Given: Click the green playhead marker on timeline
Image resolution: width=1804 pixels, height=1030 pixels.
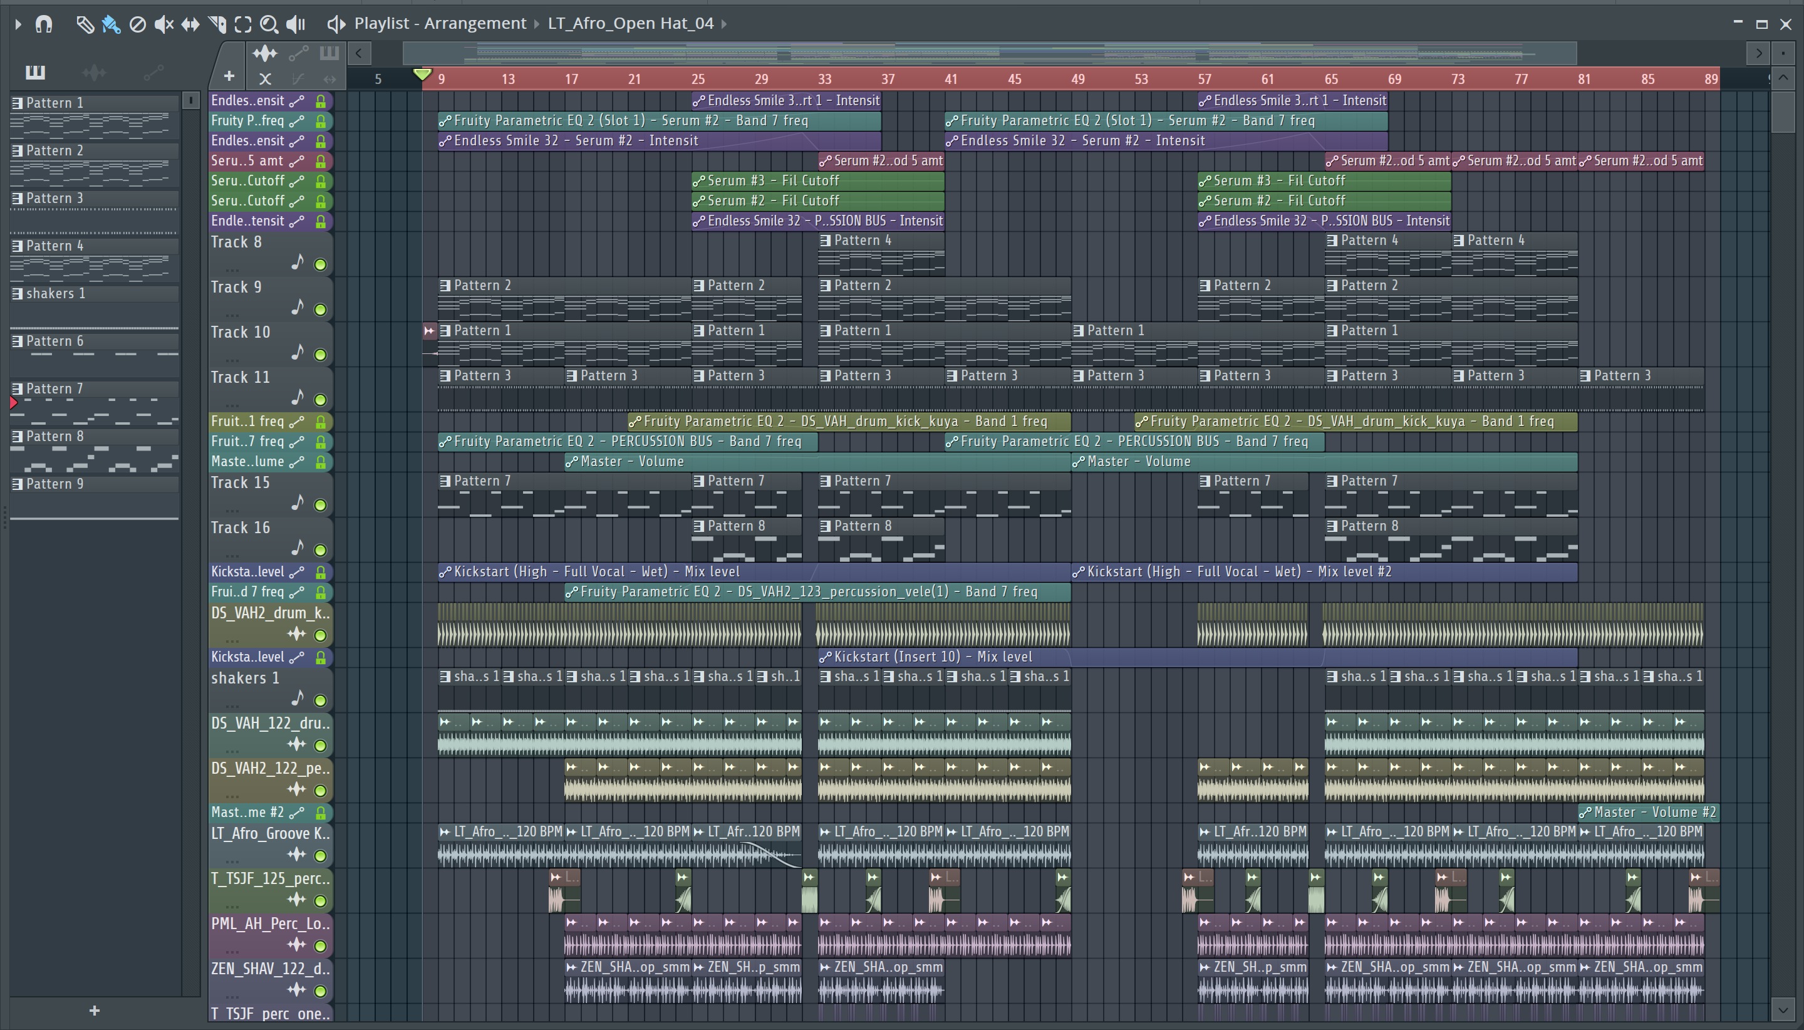Looking at the screenshot, I should click(x=422, y=75).
